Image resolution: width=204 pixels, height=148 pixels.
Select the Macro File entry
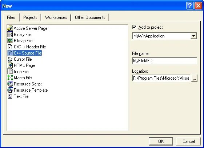point(23,78)
